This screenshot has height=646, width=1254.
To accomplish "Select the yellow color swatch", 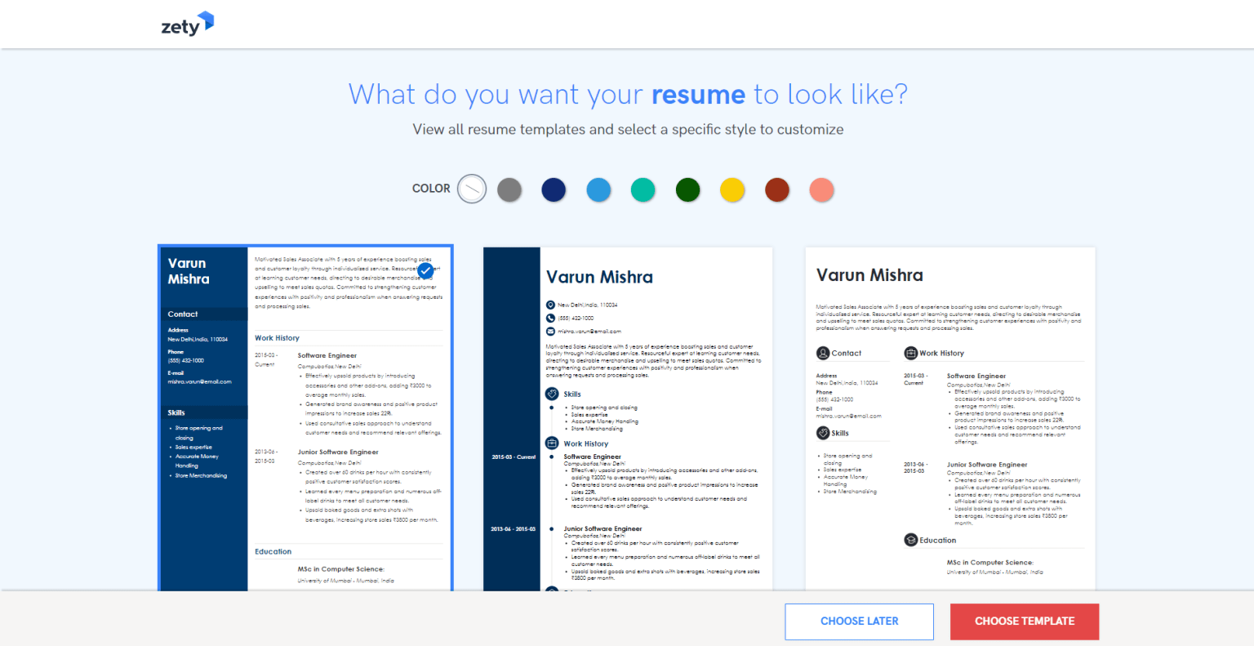I will [x=732, y=189].
